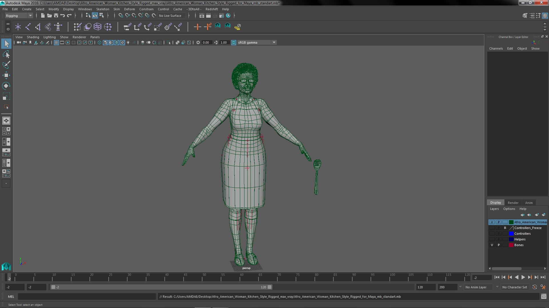Viewport: 549px width, 308px height.
Task: Click the Redo arrow icon
Action: click(69, 16)
